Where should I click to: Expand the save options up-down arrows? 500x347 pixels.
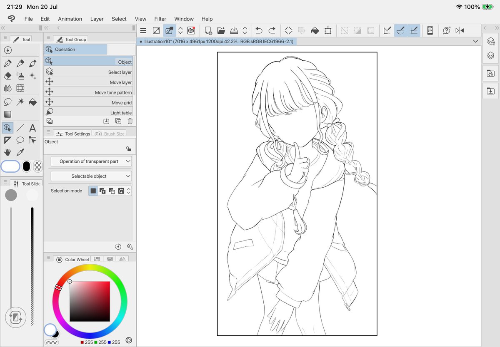tap(245, 30)
